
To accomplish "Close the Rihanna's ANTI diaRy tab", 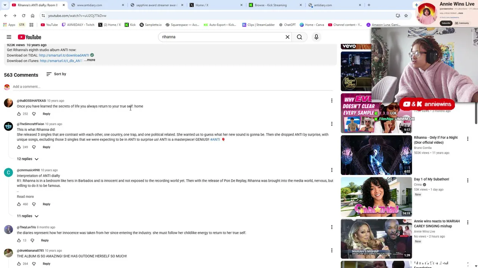I will coord(64,5).
